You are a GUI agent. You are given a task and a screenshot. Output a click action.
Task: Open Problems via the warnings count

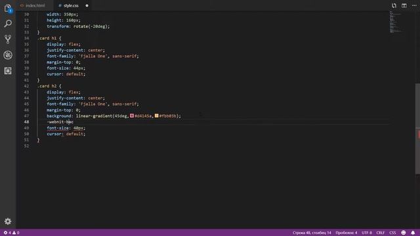coord(16,233)
